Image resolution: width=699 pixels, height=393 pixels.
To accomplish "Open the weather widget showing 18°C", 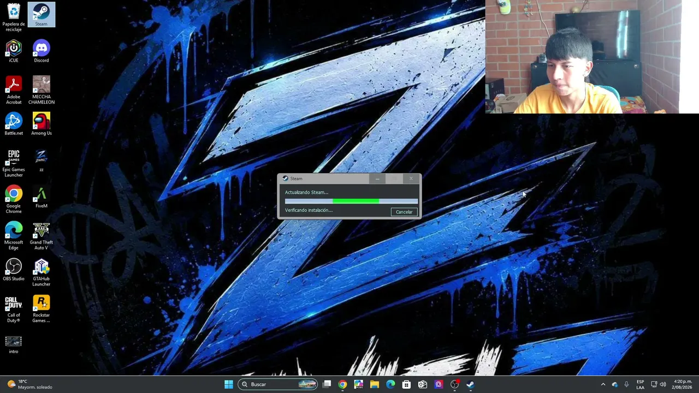I will coord(30,384).
